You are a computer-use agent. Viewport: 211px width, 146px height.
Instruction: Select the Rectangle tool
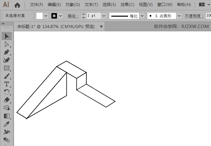click(x=7, y=68)
